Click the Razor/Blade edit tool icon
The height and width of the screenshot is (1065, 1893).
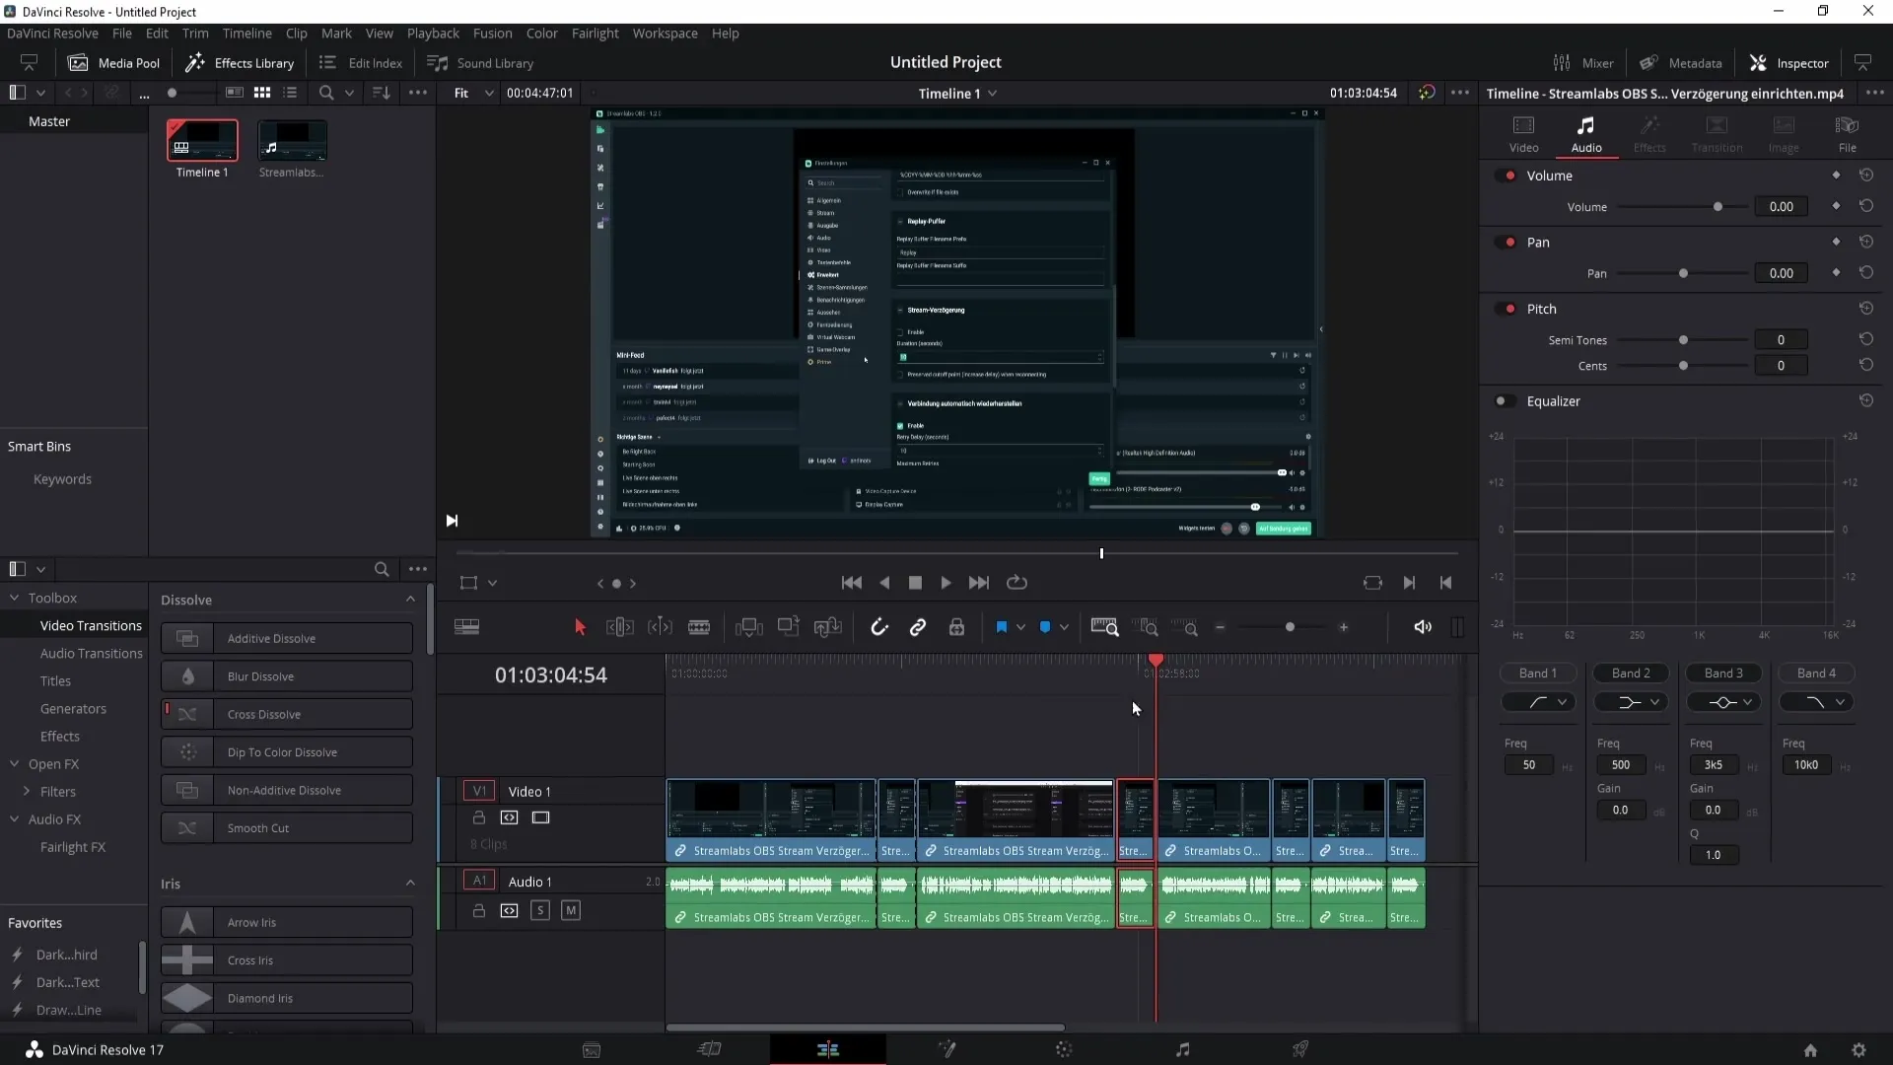[x=701, y=627]
